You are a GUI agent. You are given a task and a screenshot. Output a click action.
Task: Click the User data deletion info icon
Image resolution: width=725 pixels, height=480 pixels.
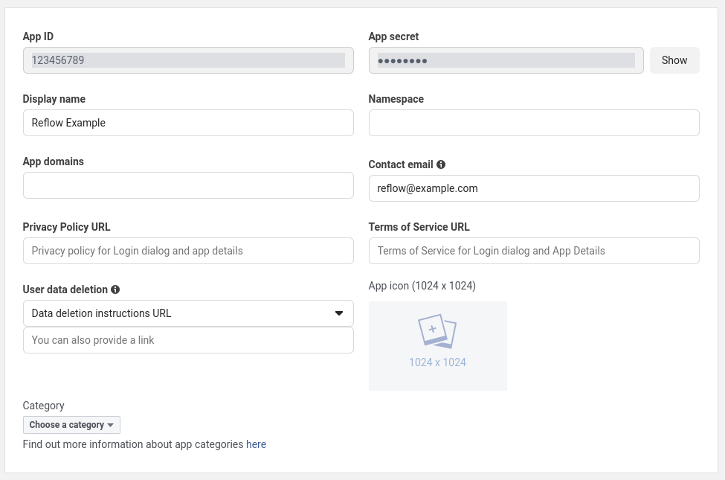click(x=115, y=289)
